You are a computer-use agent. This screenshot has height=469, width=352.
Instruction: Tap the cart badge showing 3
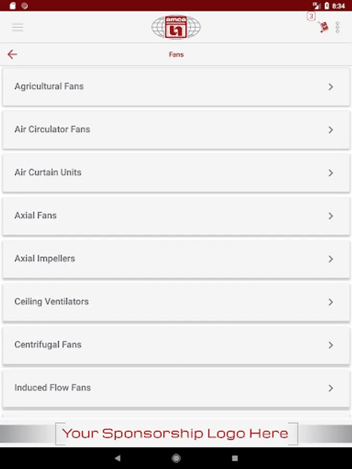pos(311,16)
